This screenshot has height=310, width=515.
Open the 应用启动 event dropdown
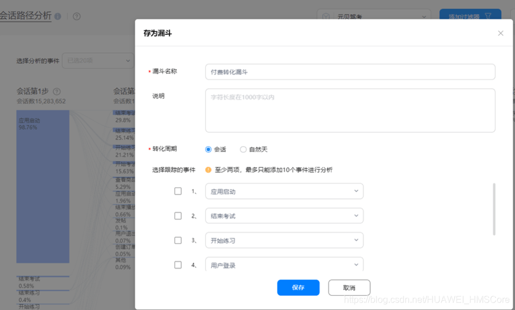[x=284, y=191]
